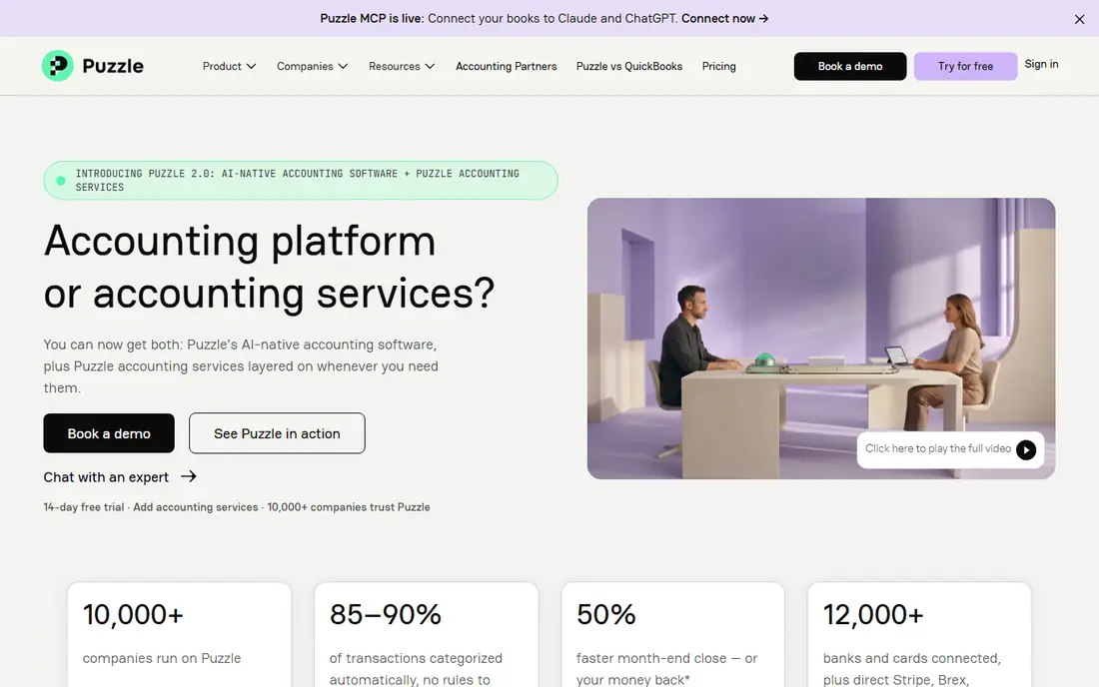Click the Accounting platform headline text
The width and height of the screenshot is (1099, 687).
click(269, 267)
